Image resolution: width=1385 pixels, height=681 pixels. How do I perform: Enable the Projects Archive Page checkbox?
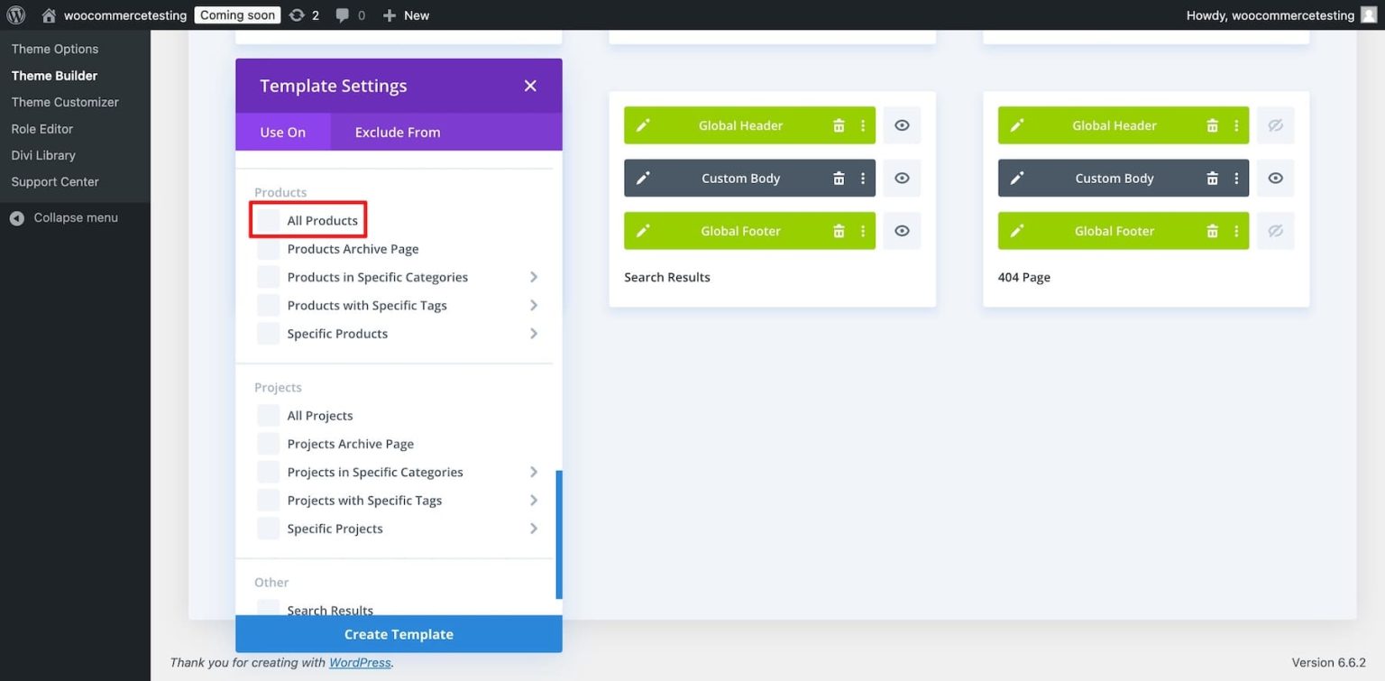click(x=268, y=443)
